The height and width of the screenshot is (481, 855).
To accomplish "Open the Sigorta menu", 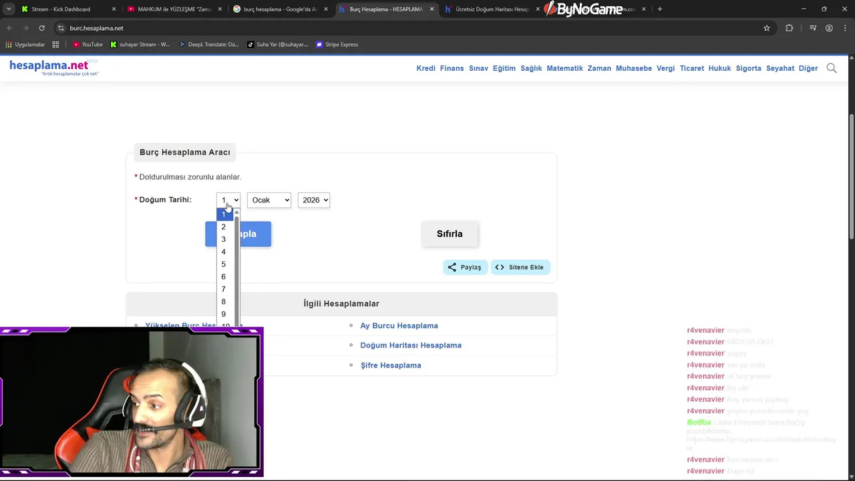I will point(748,68).
